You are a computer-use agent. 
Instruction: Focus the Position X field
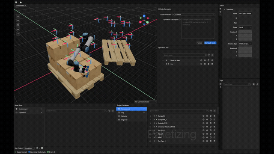coord(245,32)
